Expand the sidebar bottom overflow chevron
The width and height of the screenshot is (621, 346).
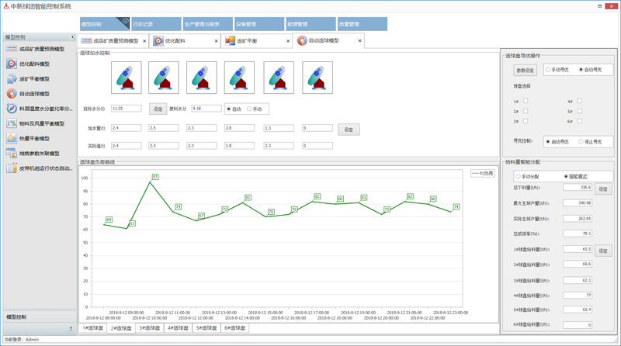(71, 329)
